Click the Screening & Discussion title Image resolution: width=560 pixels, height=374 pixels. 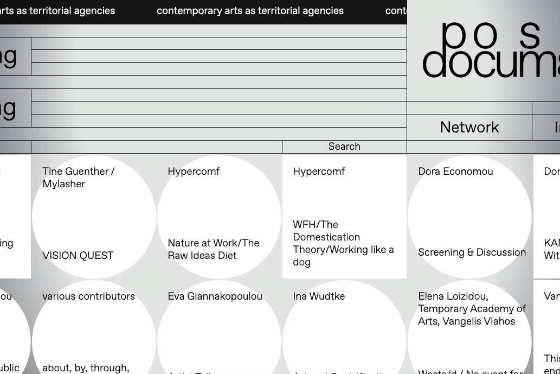472,252
